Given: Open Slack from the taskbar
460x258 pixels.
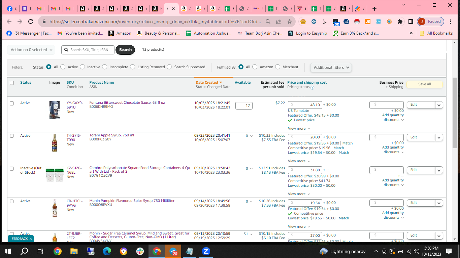Looking at the screenshot, I should pyautogui.click(x=140, y=251).
